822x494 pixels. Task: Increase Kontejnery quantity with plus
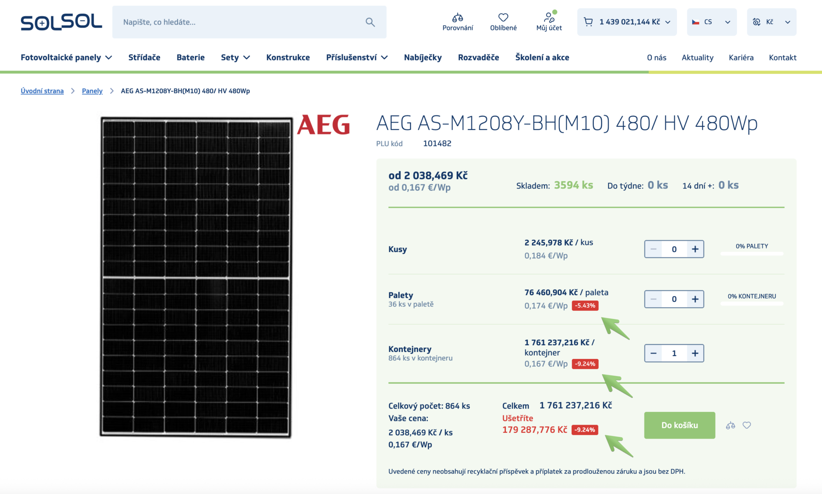pos(695,354)
